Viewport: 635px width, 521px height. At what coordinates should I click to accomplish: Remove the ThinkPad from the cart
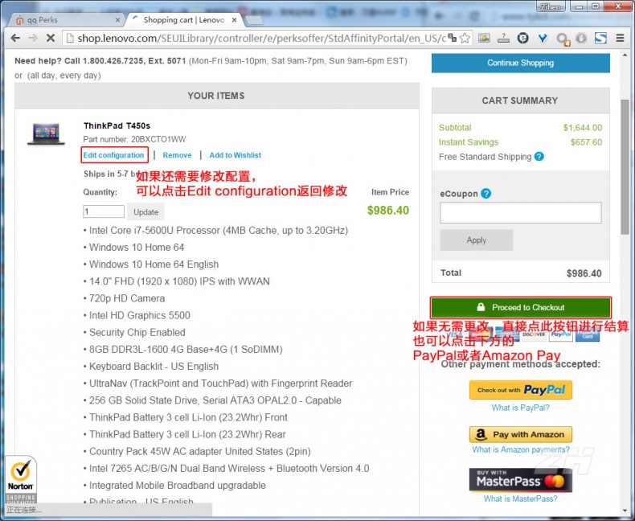tap(177, 155)
